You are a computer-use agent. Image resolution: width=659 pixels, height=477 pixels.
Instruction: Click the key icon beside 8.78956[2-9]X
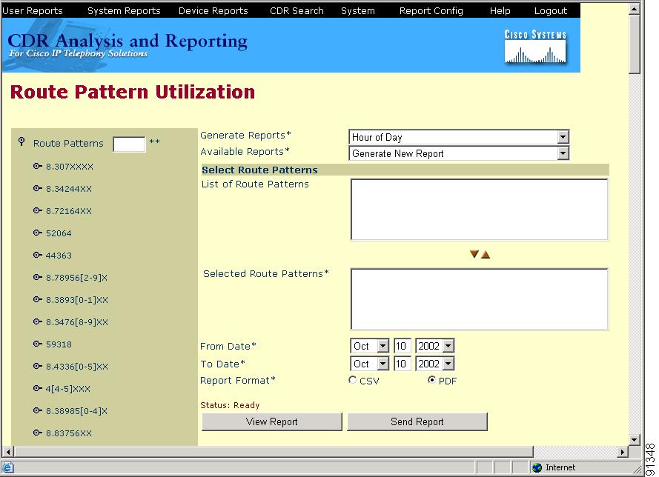click(37, 277)
